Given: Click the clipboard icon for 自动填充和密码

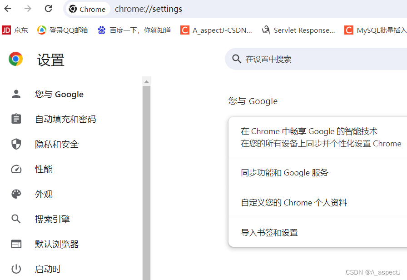Looking at the screenshot, I should point(16,119).
